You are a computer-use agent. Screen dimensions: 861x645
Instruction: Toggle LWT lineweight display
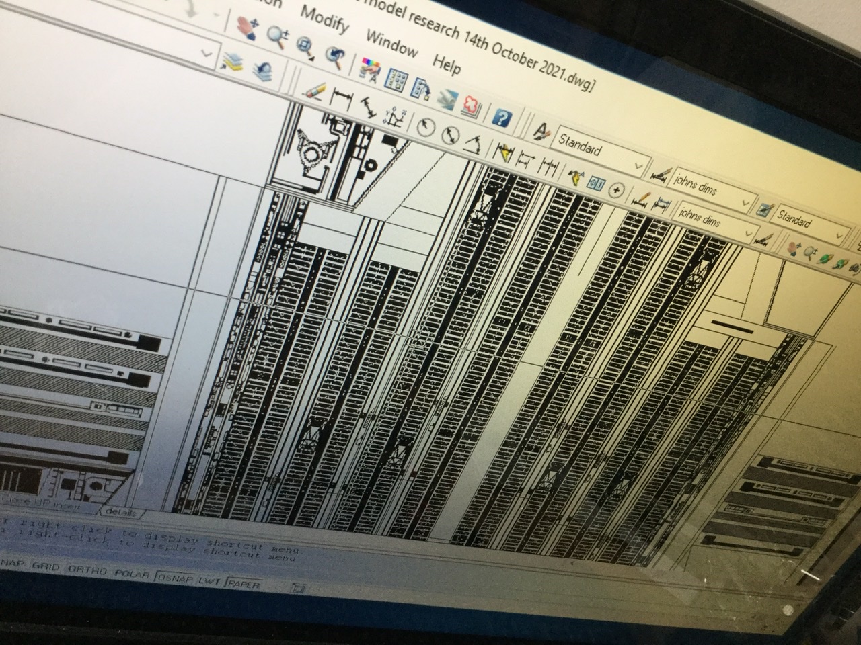[x=208, y=580]
